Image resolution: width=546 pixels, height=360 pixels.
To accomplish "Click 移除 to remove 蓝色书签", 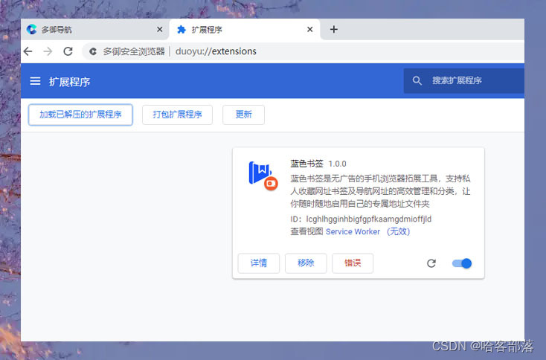I will 306,263.
